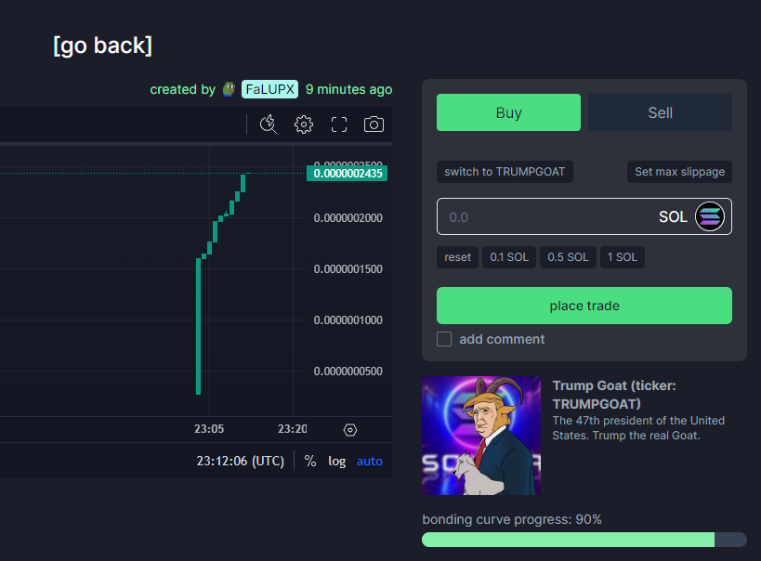Viewport: 761px width, 561px height.
Task: Click the 23:12:06 (UTC) timezone label
Action: pyautogui.click(x=241, y=461)
